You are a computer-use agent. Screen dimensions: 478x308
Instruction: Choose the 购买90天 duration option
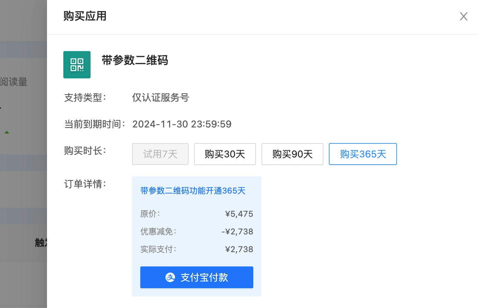point(292,154)
